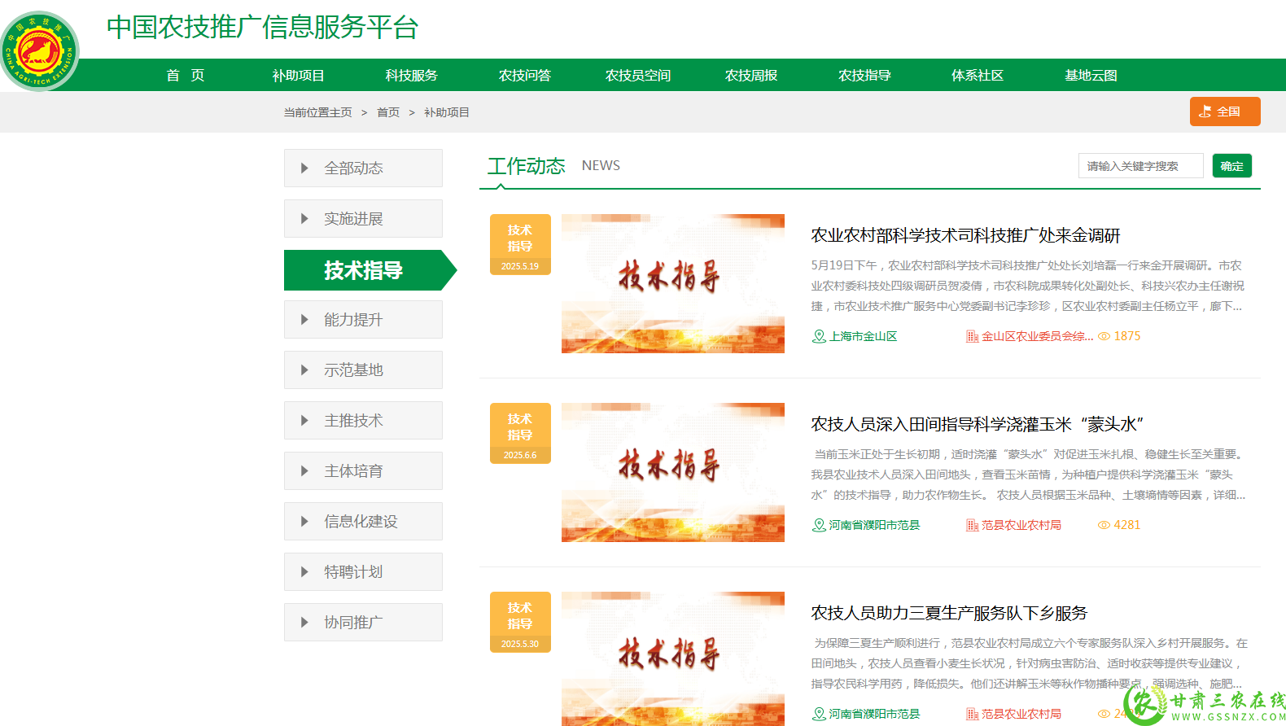The image size is (1286, 726).
Task: Click site title 中国农技推广信息服务平台
Action: (262, 28)
